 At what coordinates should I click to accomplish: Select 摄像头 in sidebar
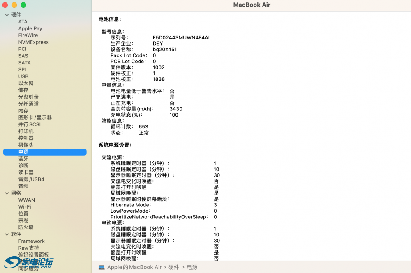tap(26, 145)
